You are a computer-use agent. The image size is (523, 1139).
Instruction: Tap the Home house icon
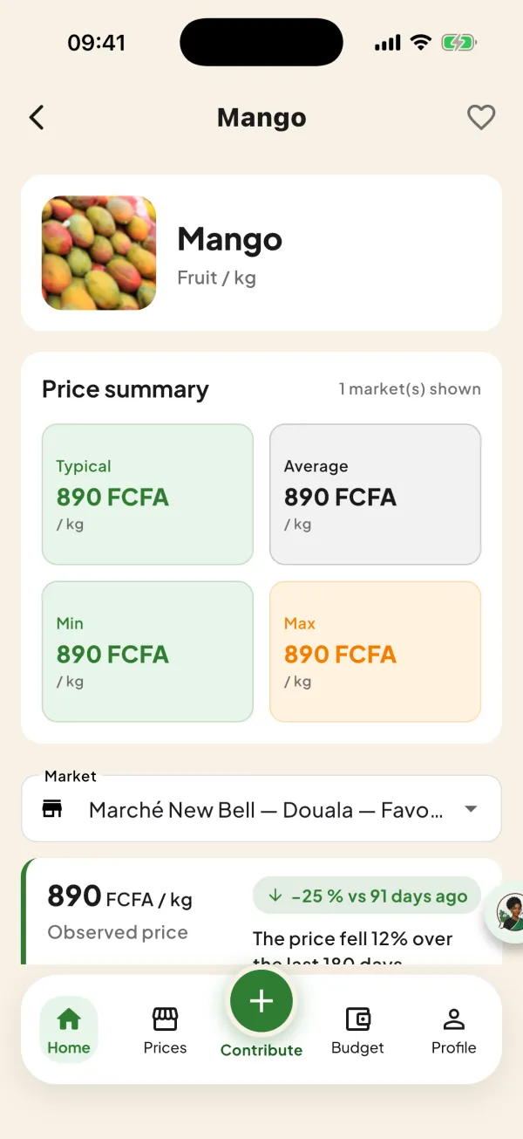(68, 1019)
